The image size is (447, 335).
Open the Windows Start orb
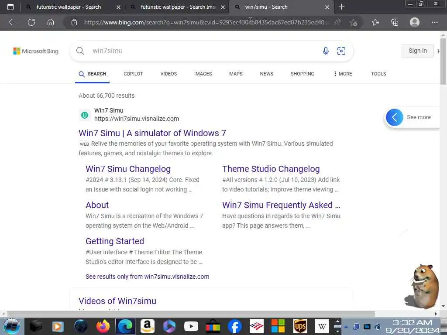[x=12, y=326]
